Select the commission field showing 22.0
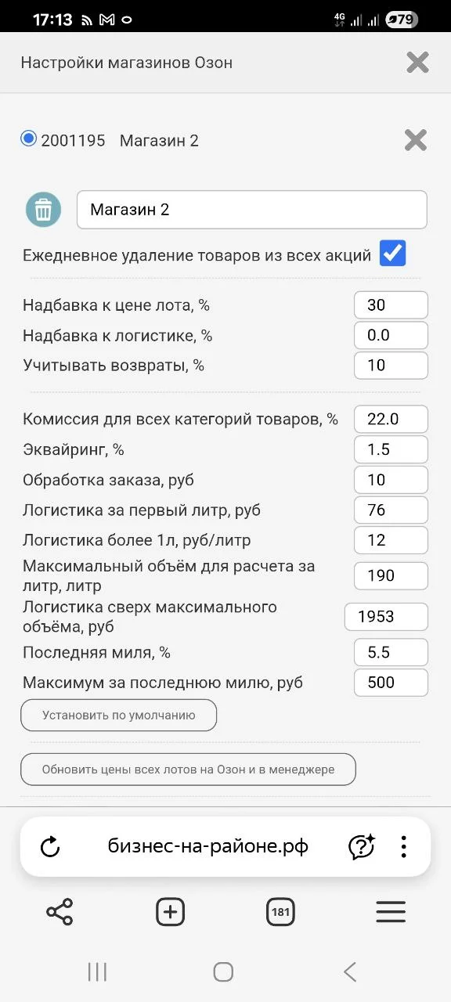The image size is (451, 1002). pos(391,419)
